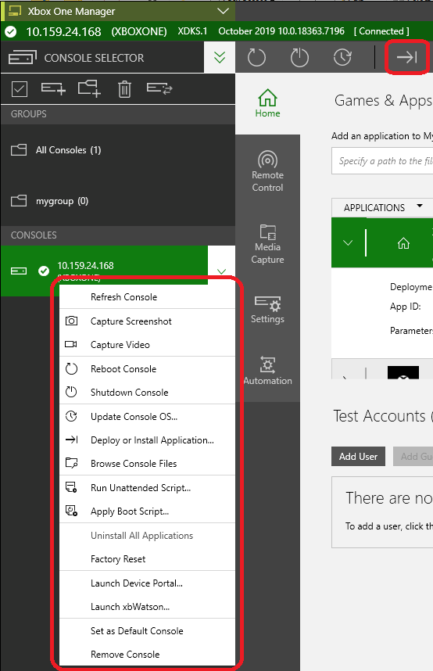Click the deploy application arrow toolbar icon
433x671 pixels.
coord(407,57)
